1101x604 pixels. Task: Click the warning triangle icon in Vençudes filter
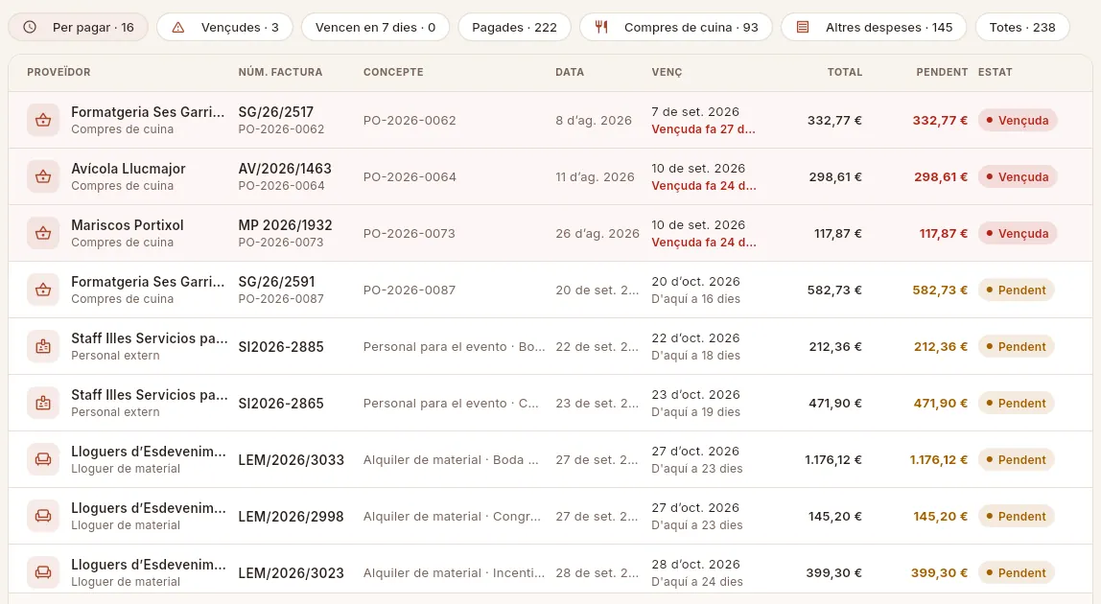click(178, 28)
